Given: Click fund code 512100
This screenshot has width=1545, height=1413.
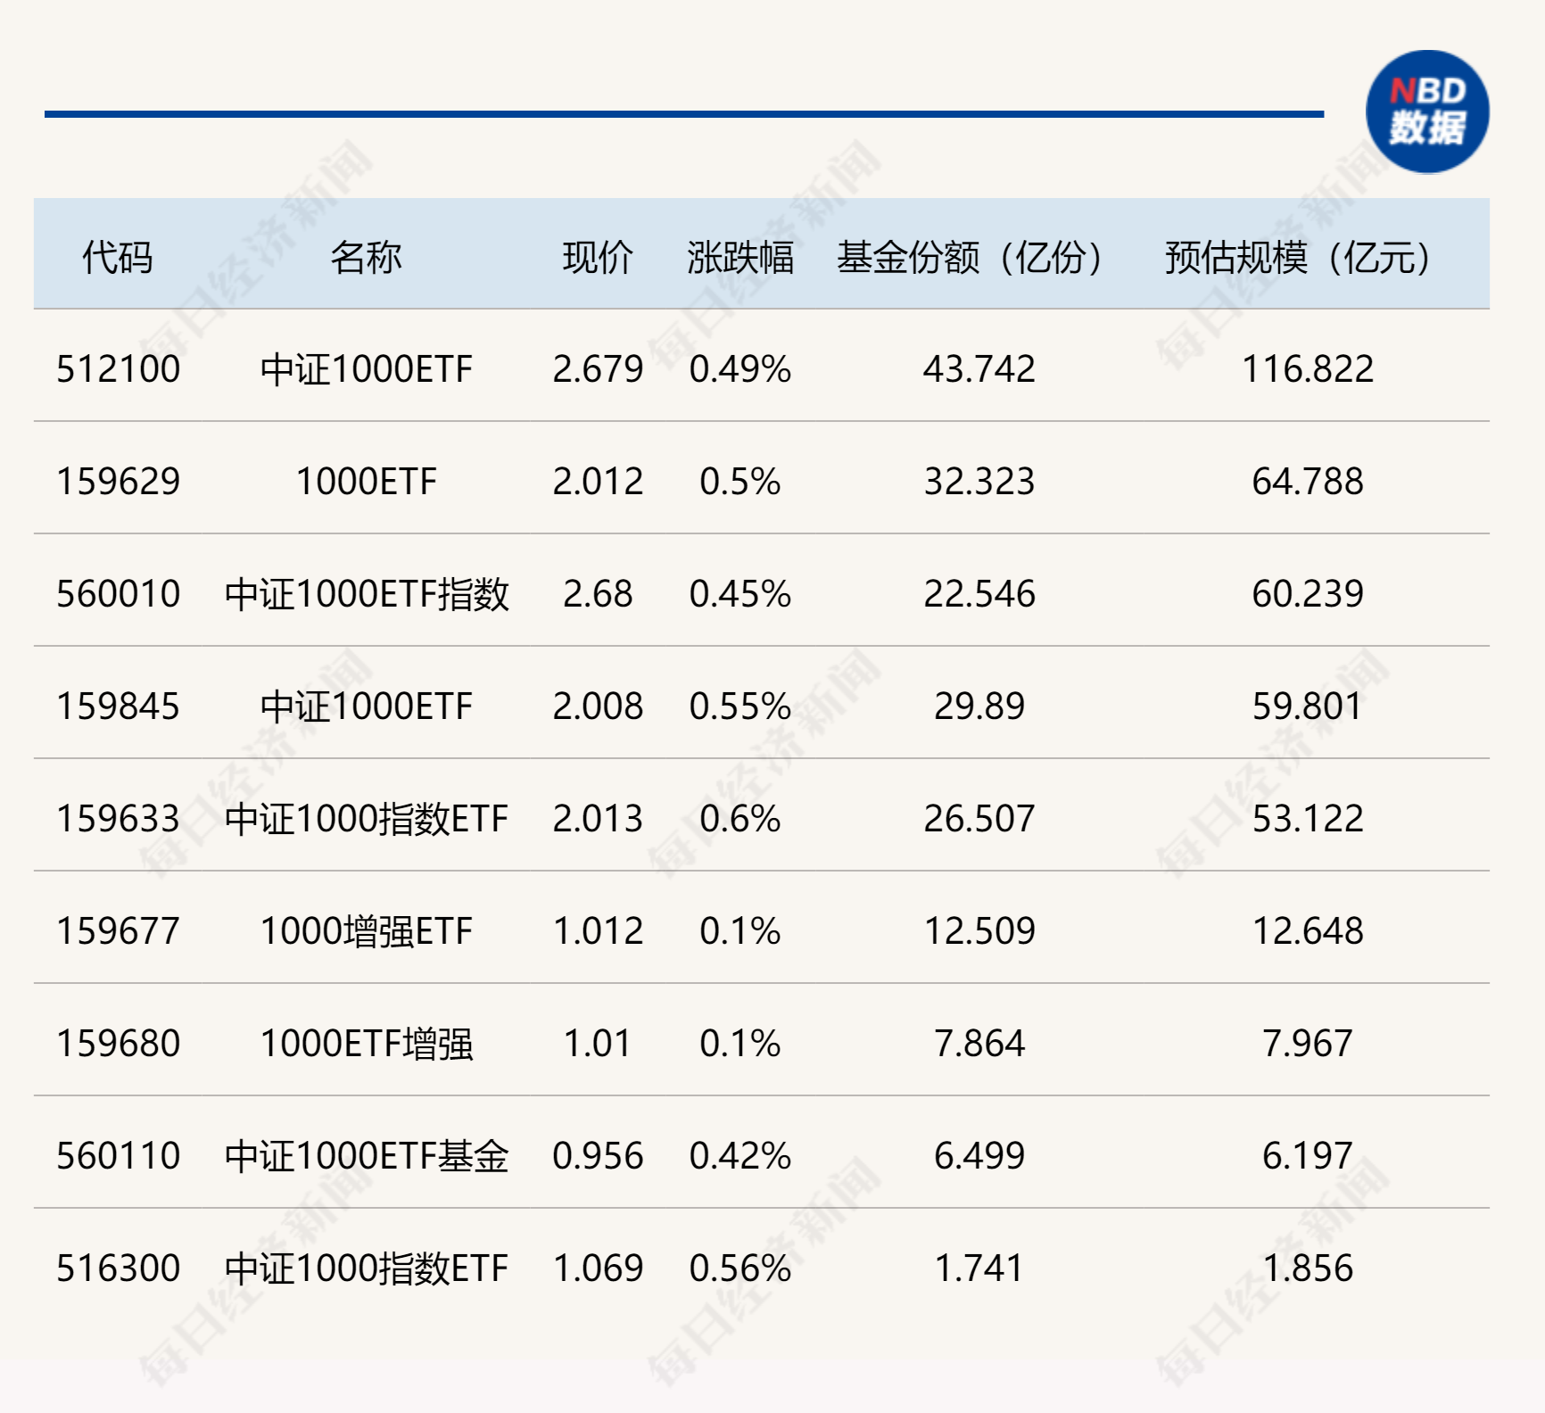Looking at the screenshot, I should (118, 369).
